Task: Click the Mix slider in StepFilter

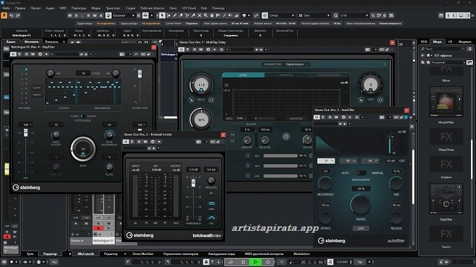Action: click(x=26, y=133)
